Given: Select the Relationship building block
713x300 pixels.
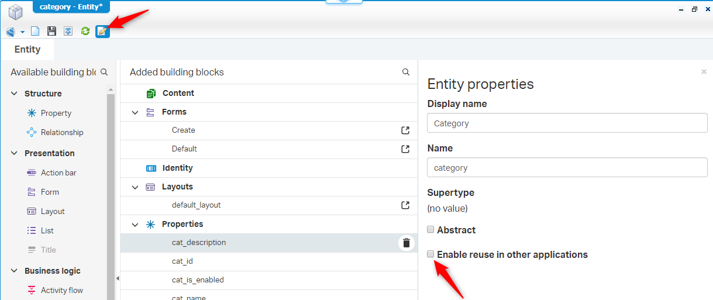Looking at the screenshot, I should [x=61, y=132].
